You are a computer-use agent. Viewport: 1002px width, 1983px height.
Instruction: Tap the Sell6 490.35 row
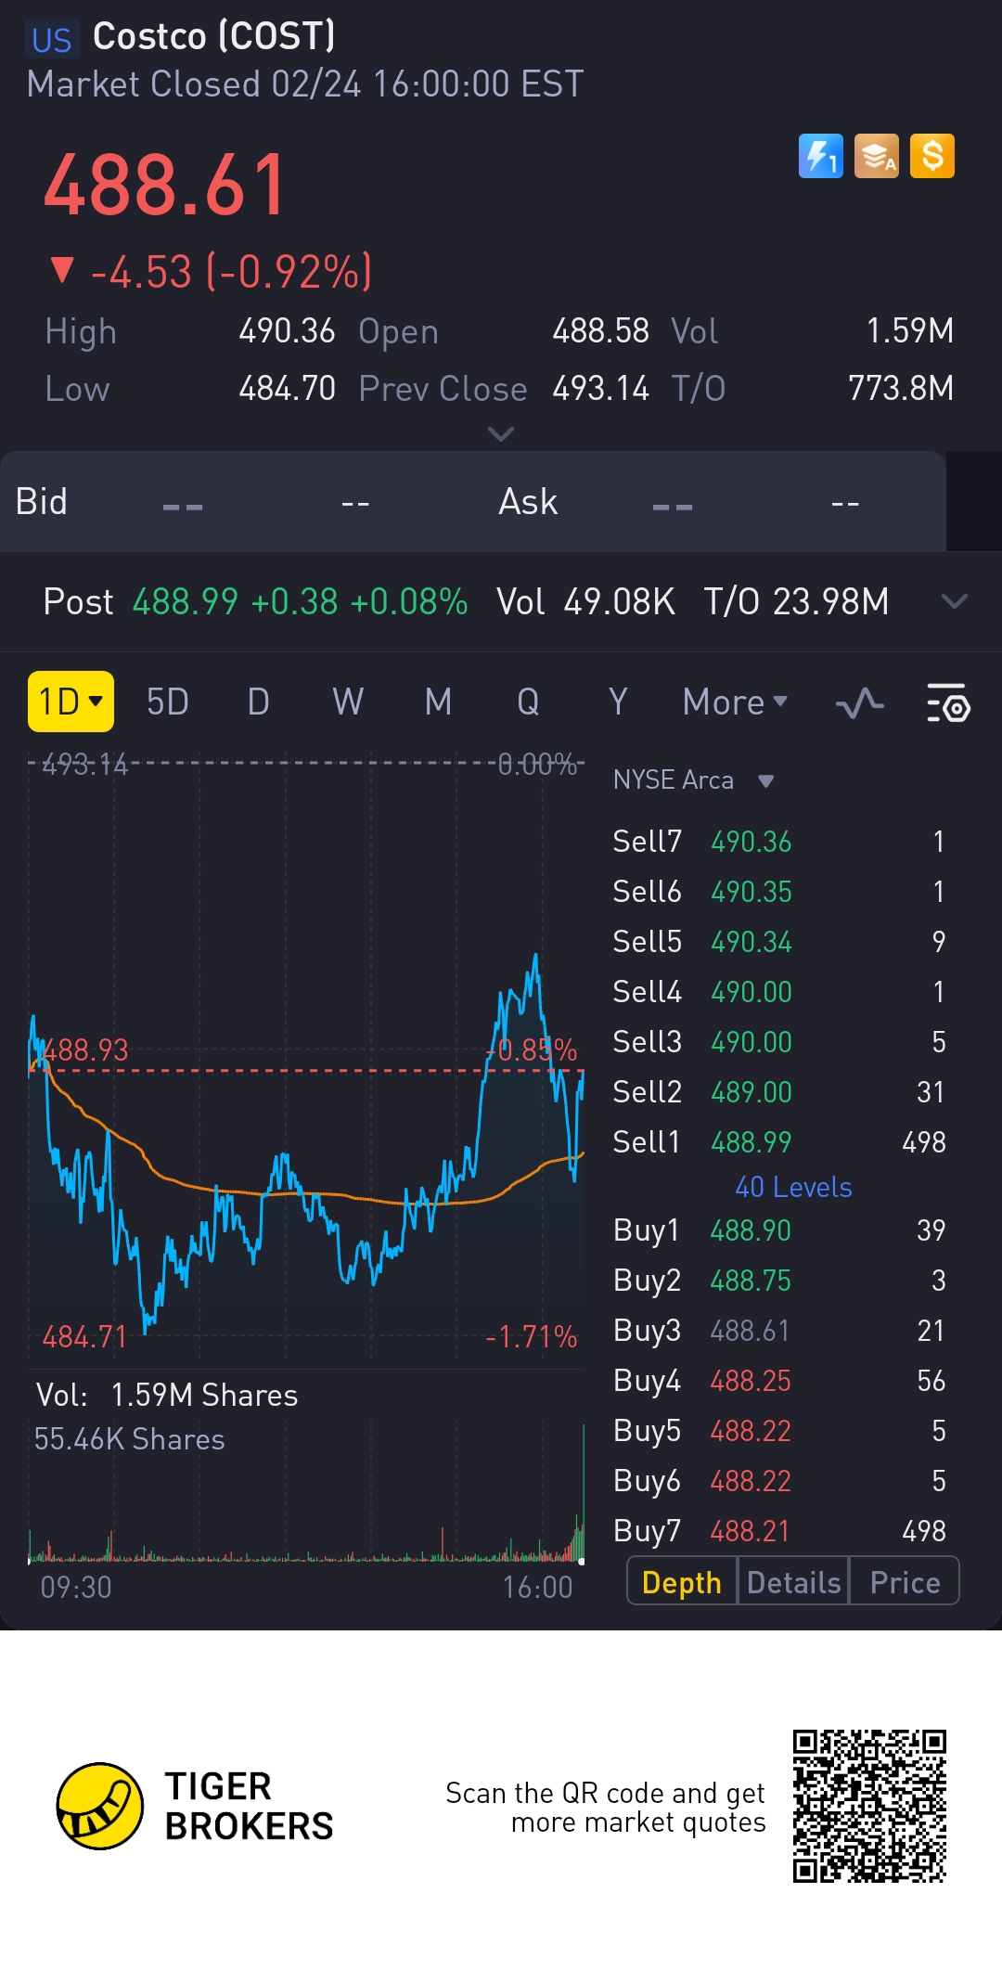[779, 892]
